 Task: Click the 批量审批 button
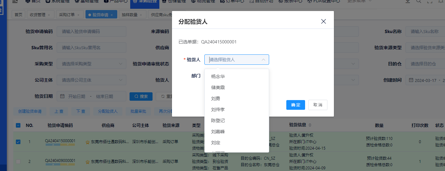tap(138, 111)
